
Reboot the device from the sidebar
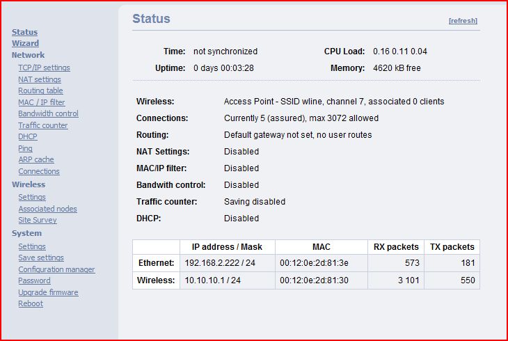[31, 303]
